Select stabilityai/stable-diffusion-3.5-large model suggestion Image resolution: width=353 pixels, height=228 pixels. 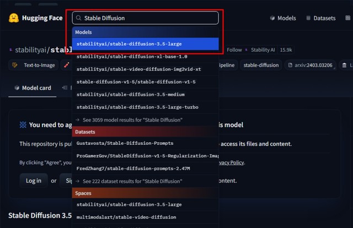coord(145,44)
